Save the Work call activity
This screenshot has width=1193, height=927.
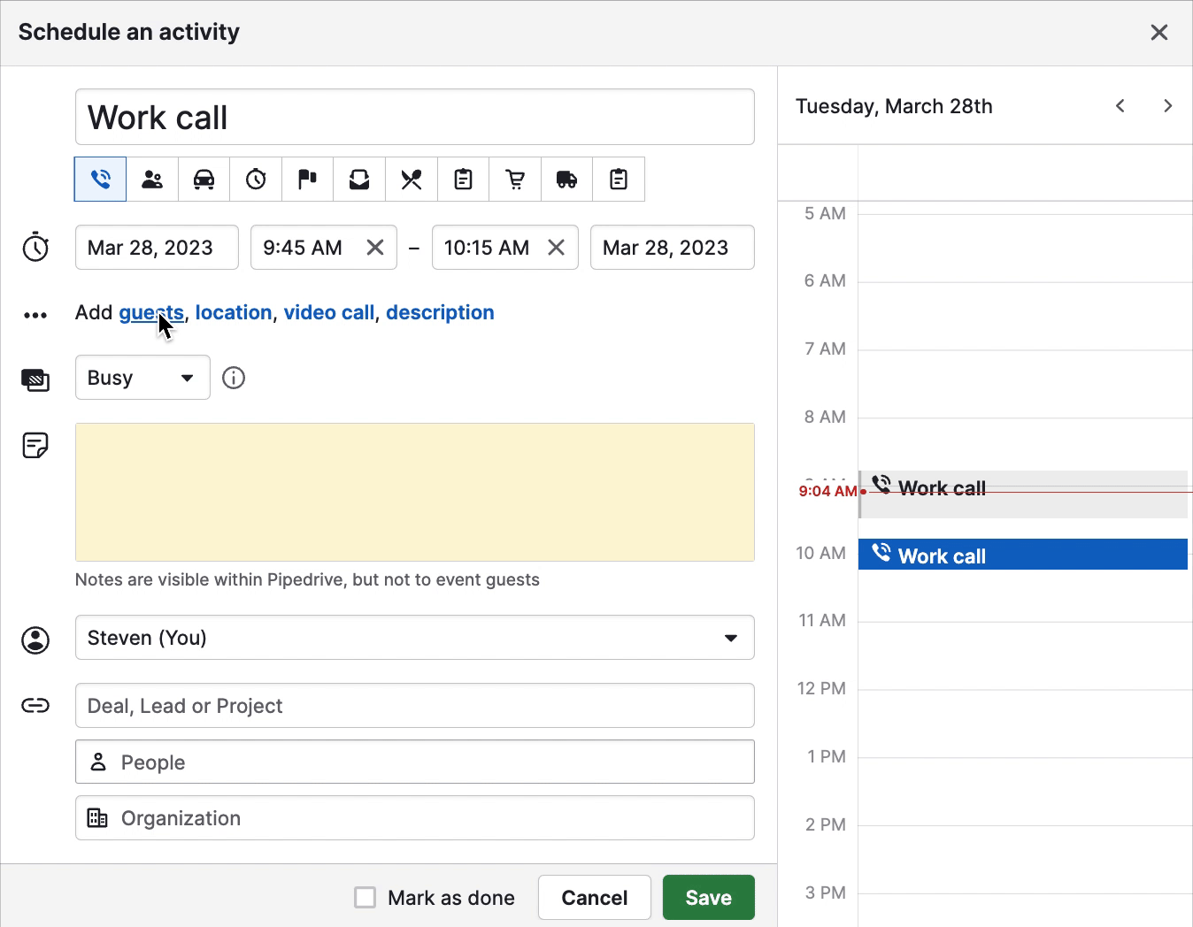coord(707,897)
